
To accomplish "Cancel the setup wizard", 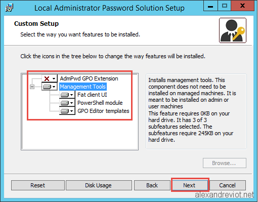I will click(227, 185).
